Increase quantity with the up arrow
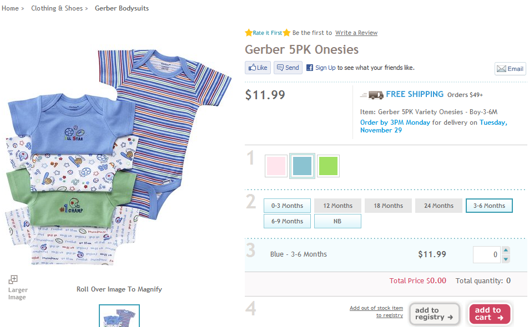Viewport: 529px width, 327px height. pyautogui.click(x=505, y=251)
